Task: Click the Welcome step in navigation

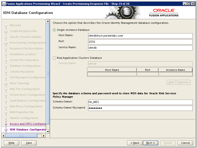Action: click(15, 25)
